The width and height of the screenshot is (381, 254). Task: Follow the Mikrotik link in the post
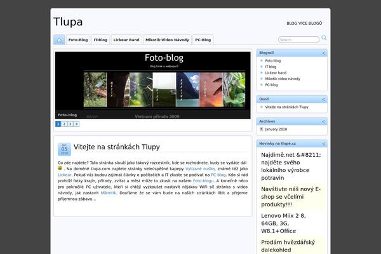click(108, 193)
